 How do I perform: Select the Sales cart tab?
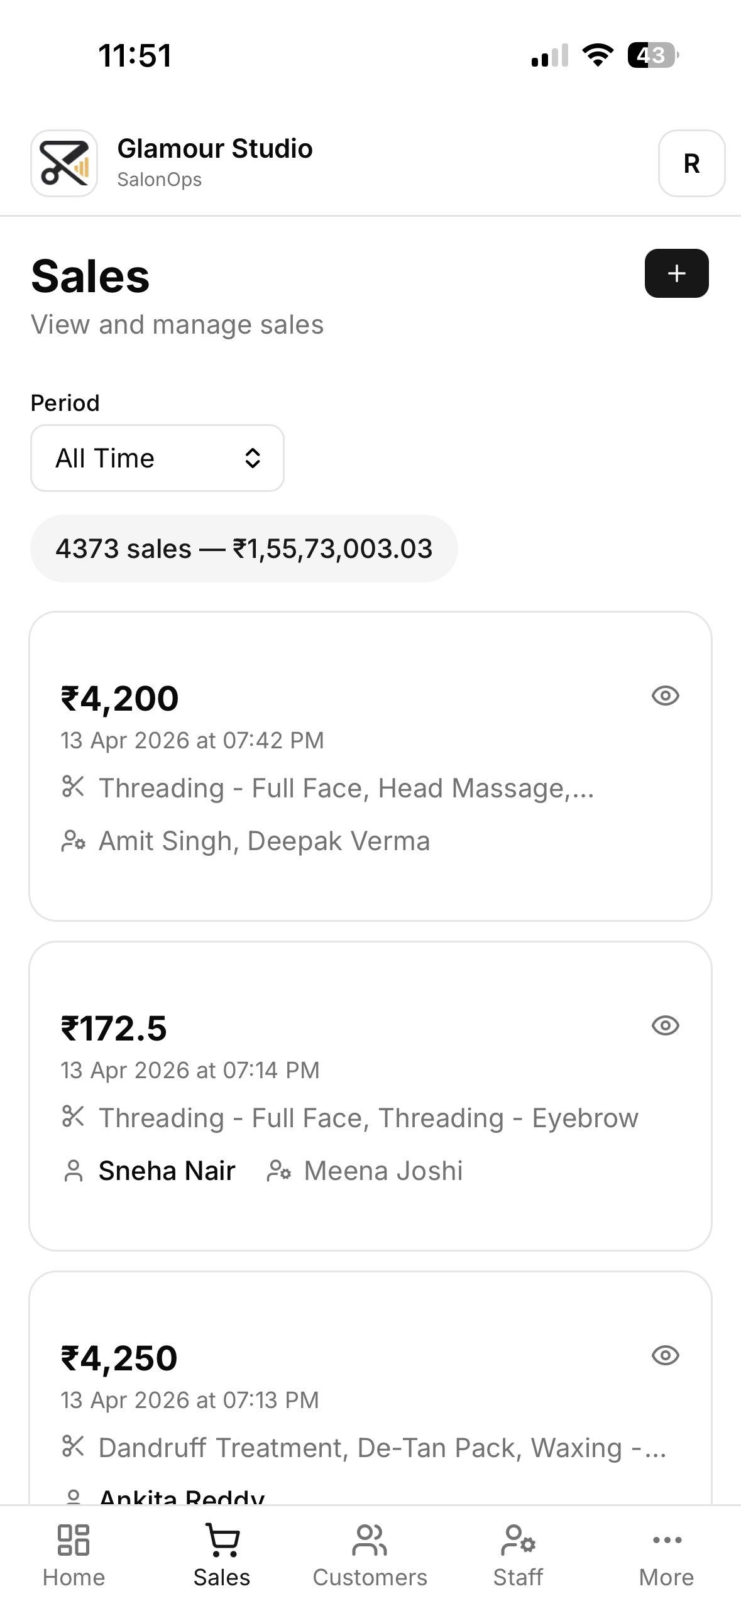click(222, 1555)
